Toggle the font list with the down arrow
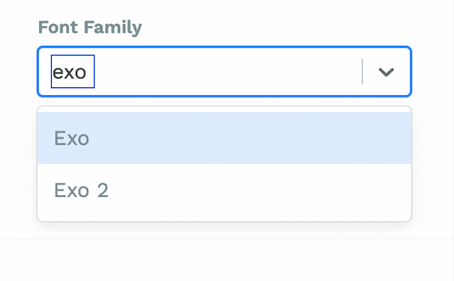The width and height of the screenshot is (454, 281). coord(386,72)
